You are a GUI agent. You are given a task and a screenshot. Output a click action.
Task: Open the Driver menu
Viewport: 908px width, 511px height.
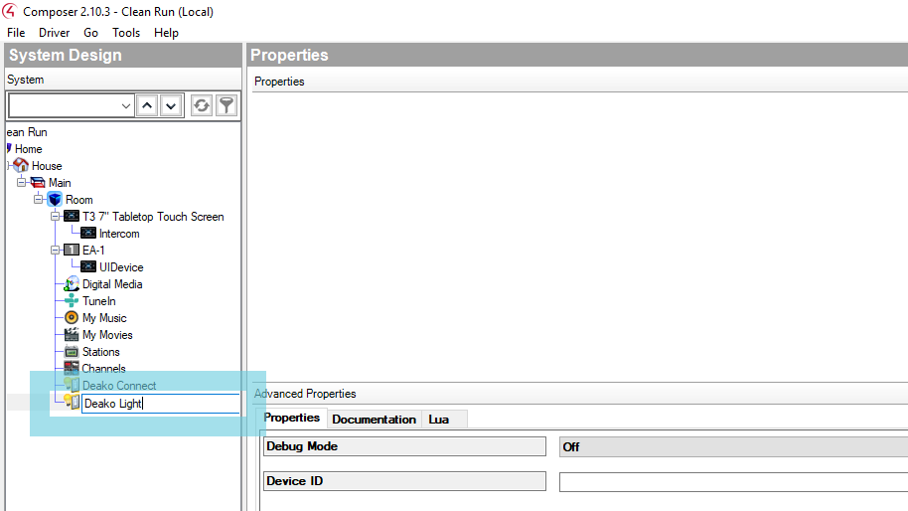point(55,33)
